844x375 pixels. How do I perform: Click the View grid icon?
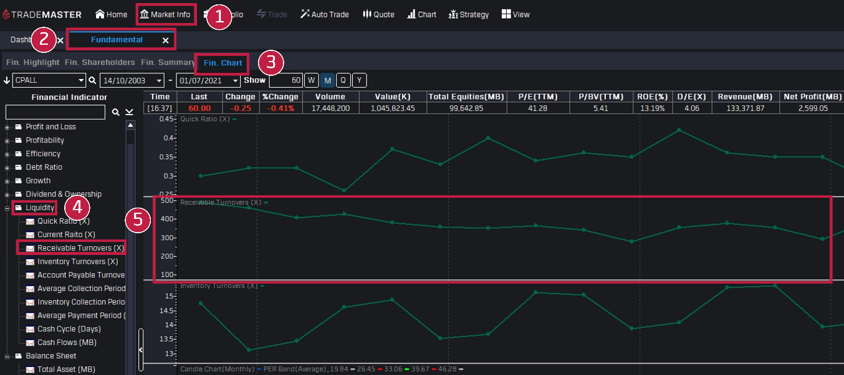pos(506,14)
